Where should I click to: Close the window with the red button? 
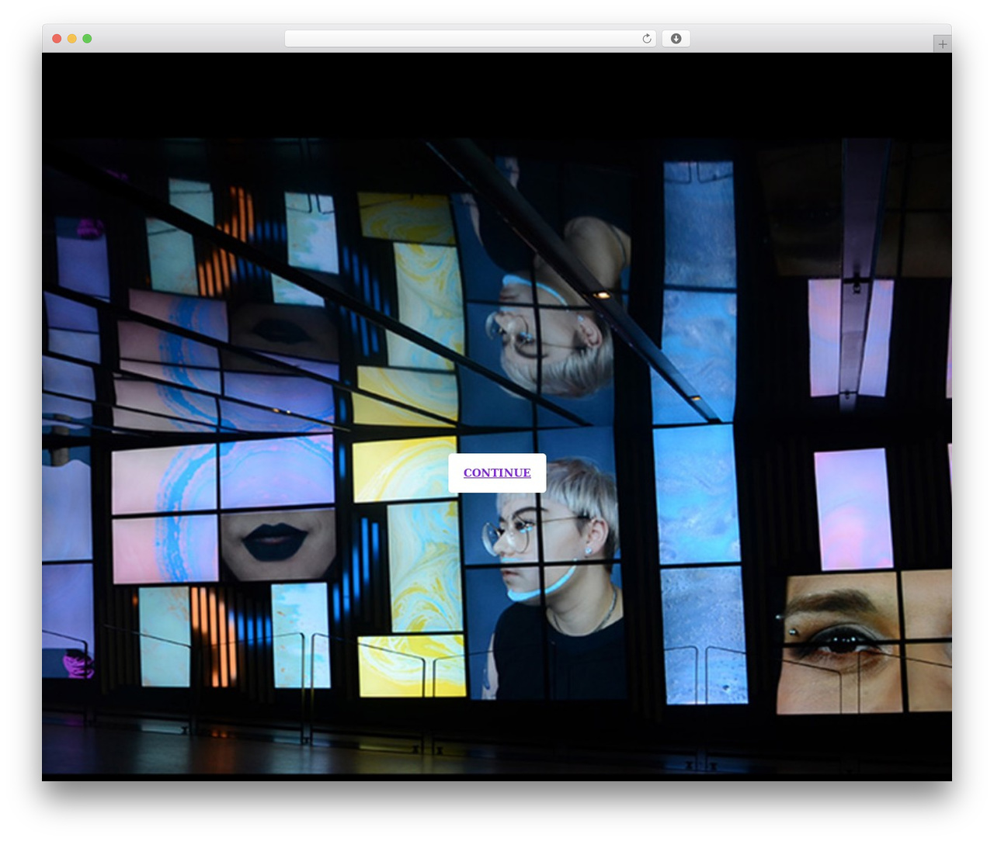57,39
